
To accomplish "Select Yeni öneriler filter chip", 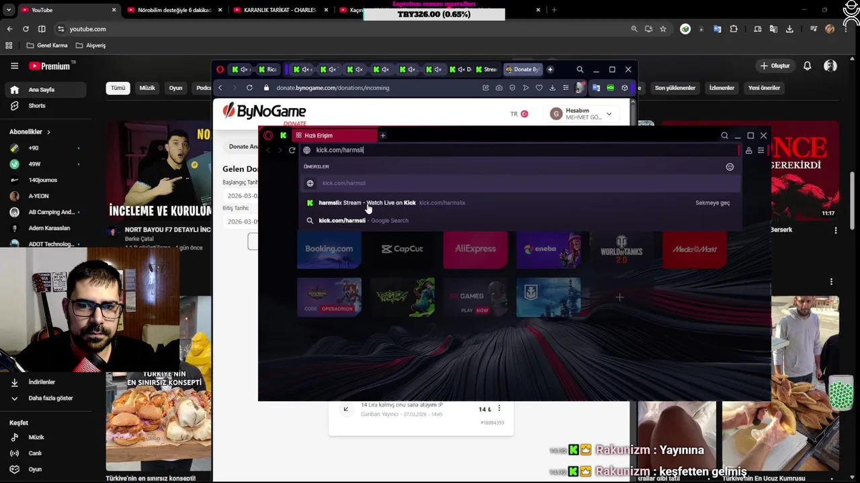I will (x=764, y=88).
